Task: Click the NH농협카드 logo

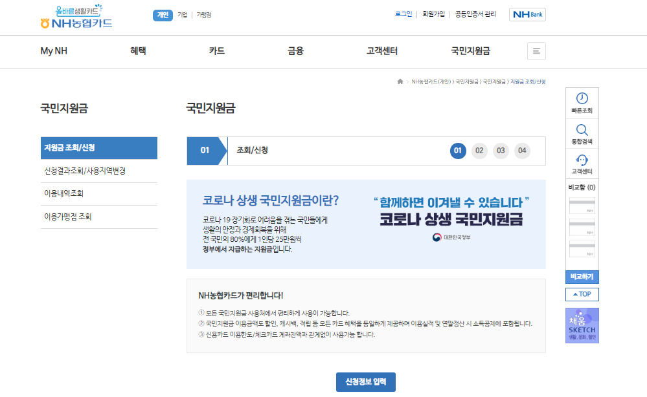Action: click(76, 17)
